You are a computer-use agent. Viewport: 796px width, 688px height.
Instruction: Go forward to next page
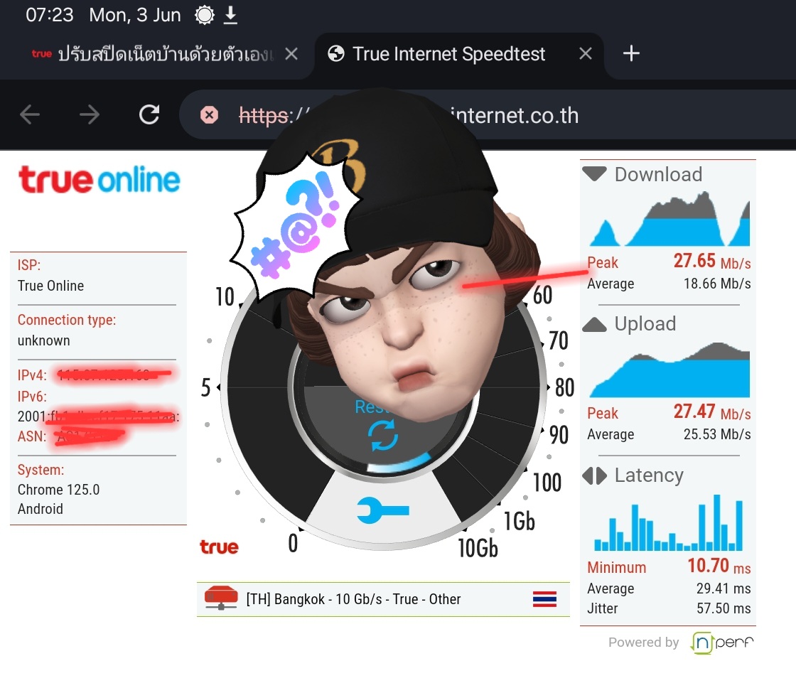(x=90, y=114)
